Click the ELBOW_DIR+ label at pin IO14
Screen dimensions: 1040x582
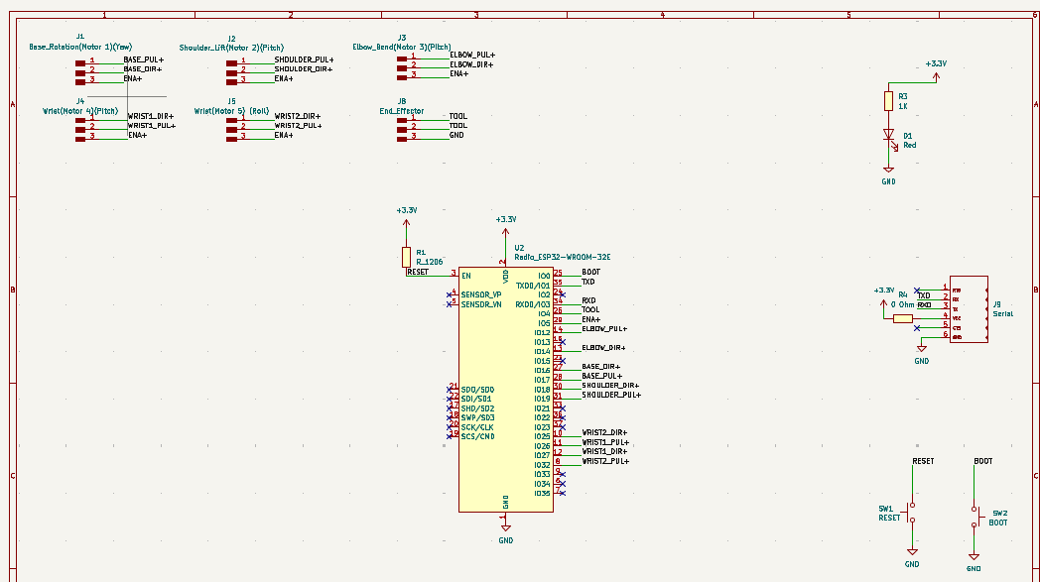[x=603, y=347]
